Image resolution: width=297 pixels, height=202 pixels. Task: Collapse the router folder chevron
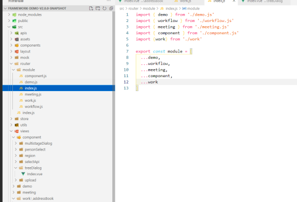(11, 63)
